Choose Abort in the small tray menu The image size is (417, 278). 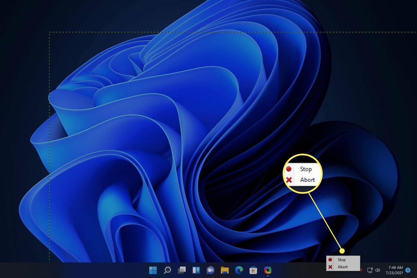342,267
